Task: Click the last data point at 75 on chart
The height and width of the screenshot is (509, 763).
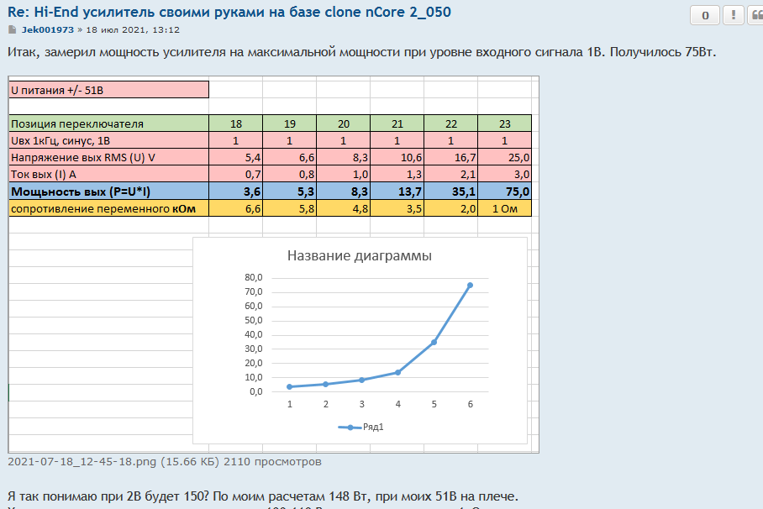Action: pyautogui.click(x=470, y=286)
